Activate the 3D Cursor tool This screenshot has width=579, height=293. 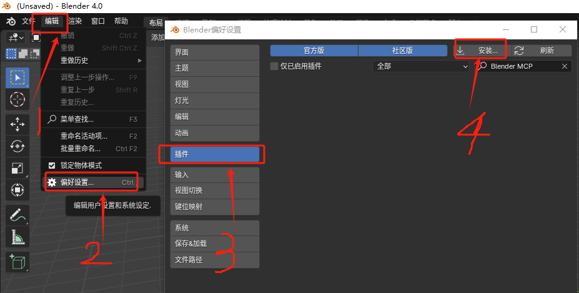point(17,99)
